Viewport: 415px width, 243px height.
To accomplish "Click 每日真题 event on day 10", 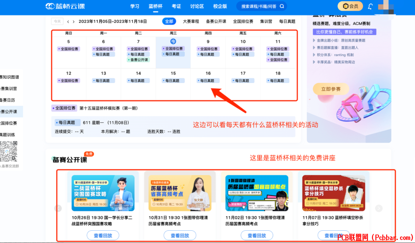I will click(x=243, y=54).
